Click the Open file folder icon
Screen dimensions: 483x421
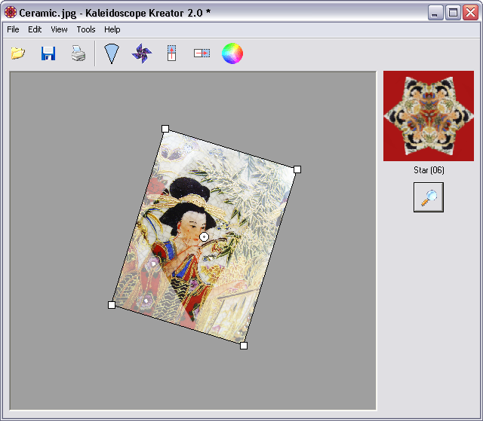[18, 53]
